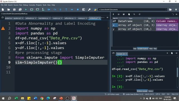Screen dimensions: 179x101
Task: Open PYTHONPATH manager python icon
Action: pos(95,10)
